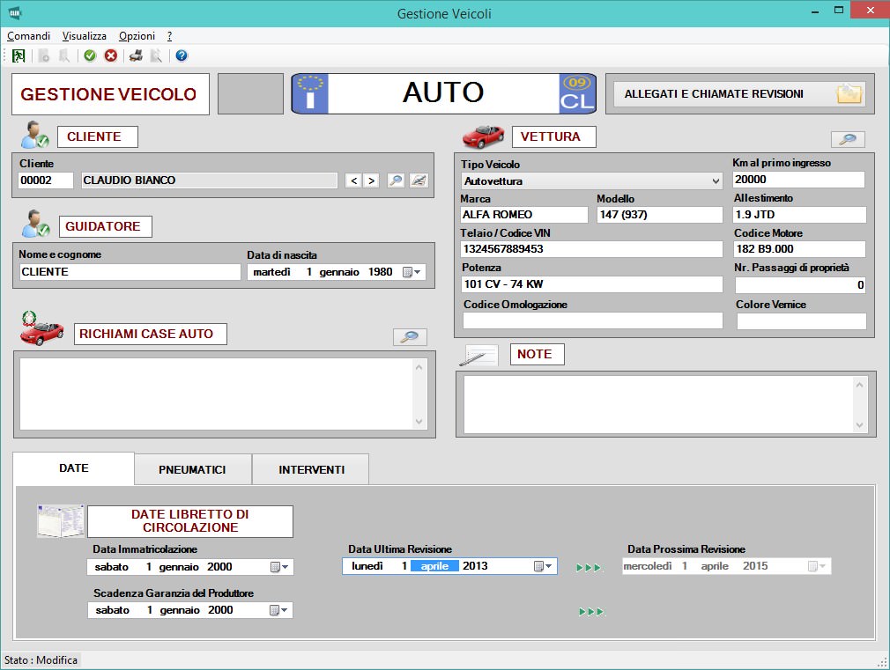Expand the Tipo Veicolo dropdown
890x670 pixels.
[x=715, y=181]
